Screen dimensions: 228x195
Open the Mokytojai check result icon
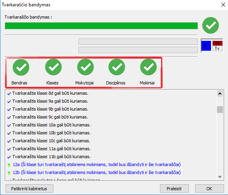[85, 67]
